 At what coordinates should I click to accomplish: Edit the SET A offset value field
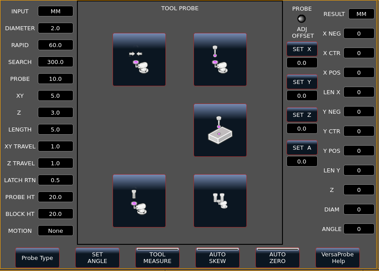coord(302,161)
